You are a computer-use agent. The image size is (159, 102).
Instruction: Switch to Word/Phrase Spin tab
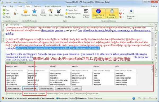click(x=14, y=94)
